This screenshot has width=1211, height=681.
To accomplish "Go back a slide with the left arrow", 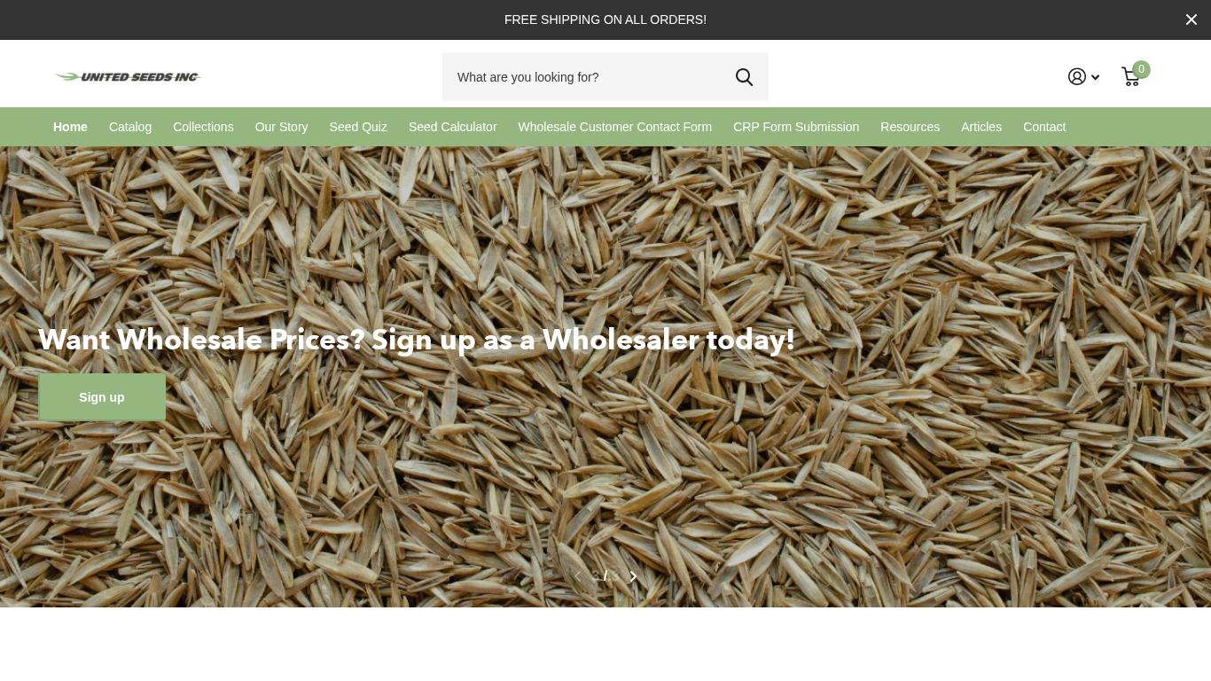I will tap(578, 576).
